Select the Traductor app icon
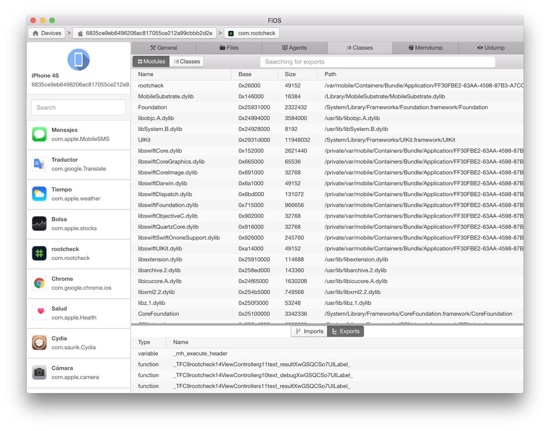The height and width of the screenshot is (431, 550). click(39, 164)
